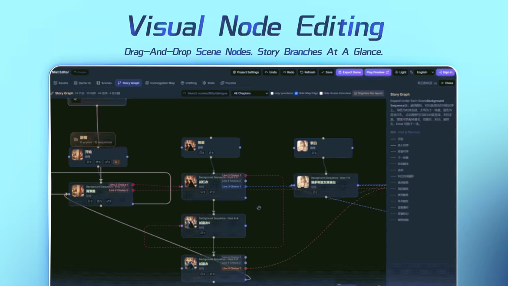Open the Scenes tab
This screenshot has width=508, height=286.
pyautogui.click(x=104, y=83)
